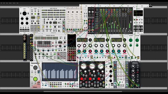Image resolution: width=168 pixels, height=94 pixels.
Task: Click the large FREQ knob on LFO-1
Action: coord(24,13)
